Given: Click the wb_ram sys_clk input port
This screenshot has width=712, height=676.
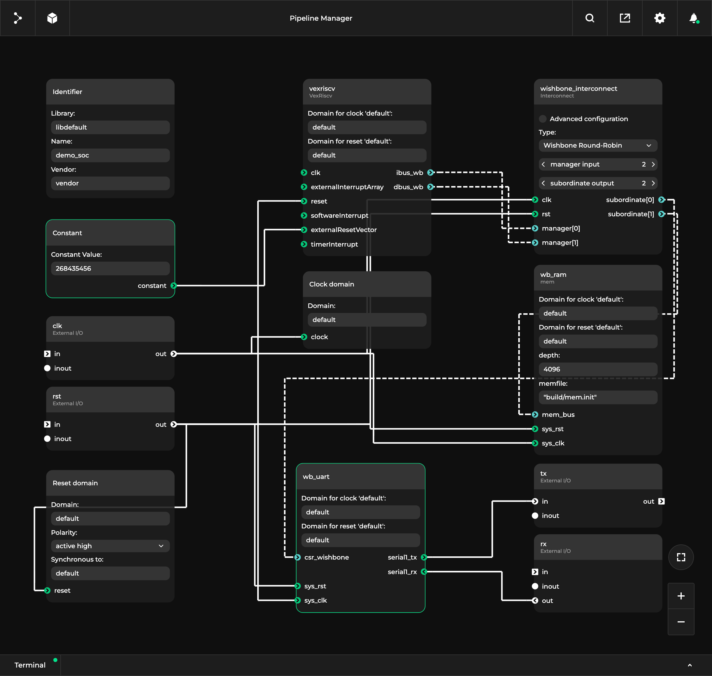Looking at the screenshot, I should 535,443.
